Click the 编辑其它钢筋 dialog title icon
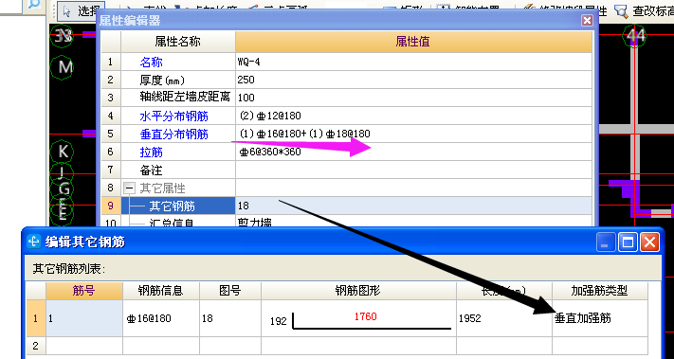 33,242
